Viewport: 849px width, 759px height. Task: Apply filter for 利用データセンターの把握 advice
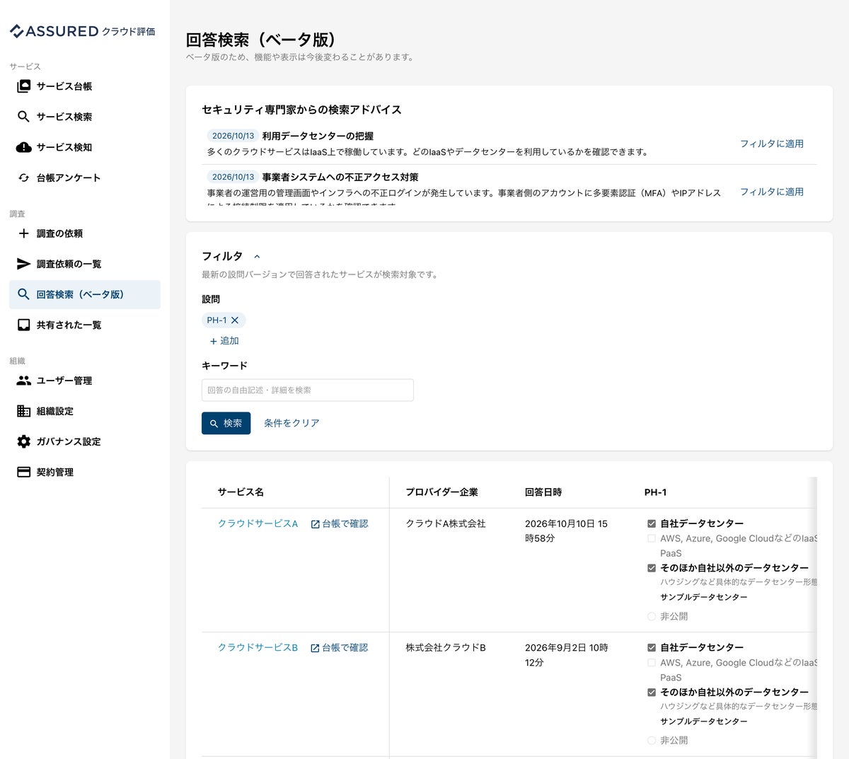(x=772, y=144)
